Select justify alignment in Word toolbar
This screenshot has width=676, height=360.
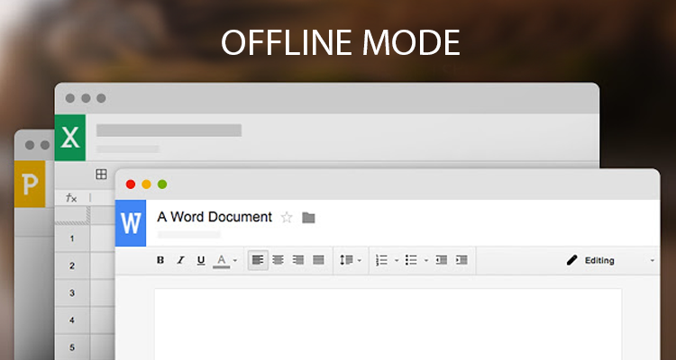click(318, 260)
